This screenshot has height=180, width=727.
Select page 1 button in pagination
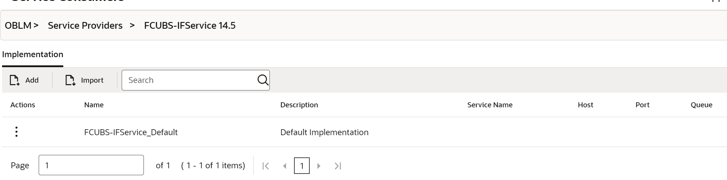click(302, 166)
